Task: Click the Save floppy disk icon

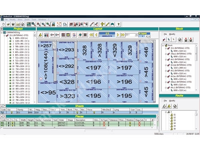Action: pyautogui.click(x=13, y=24)
